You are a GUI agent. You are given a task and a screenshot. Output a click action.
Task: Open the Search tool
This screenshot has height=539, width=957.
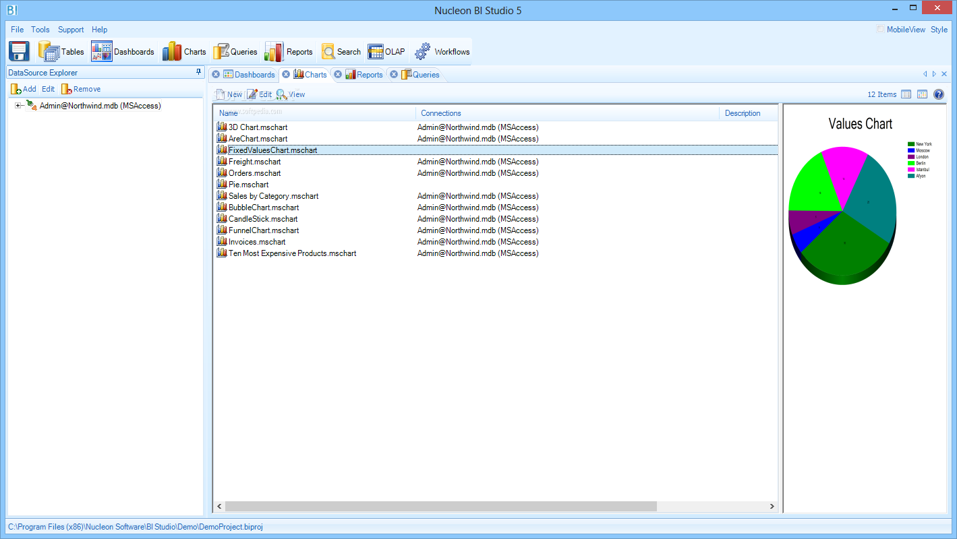341,52
